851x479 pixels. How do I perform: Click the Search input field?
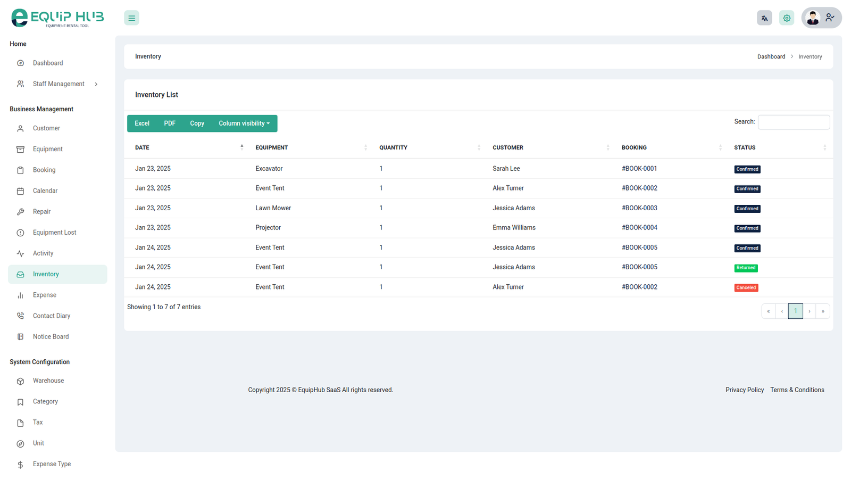pyautogui.click(x=793, y=122)
